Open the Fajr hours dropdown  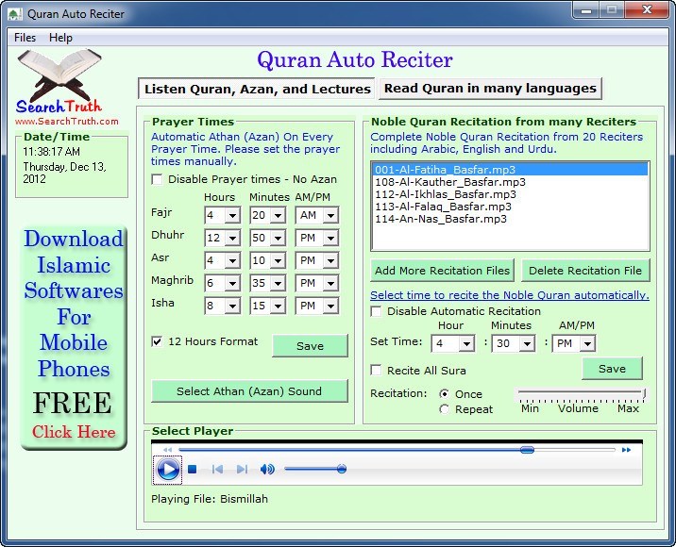(x=232, y=215)
